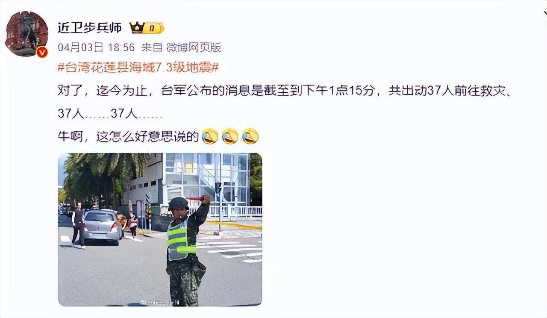
Task: Open the 近卫步兵师 profile avatar
Action: click(26, 33)
